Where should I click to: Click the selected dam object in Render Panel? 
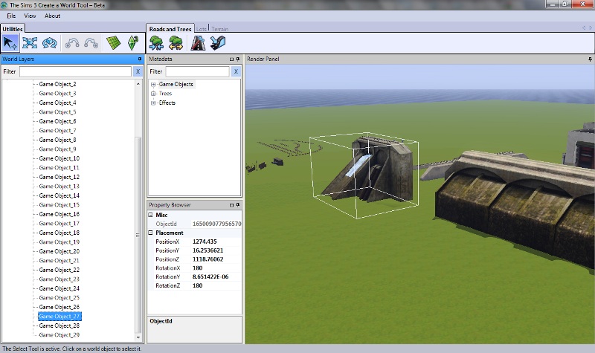(369, 171)
